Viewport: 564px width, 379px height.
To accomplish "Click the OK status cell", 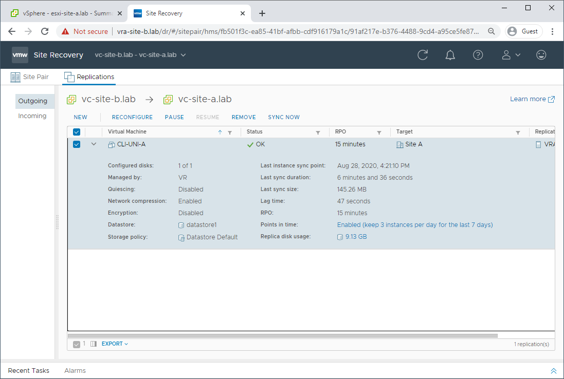I will tap(256, 144).
